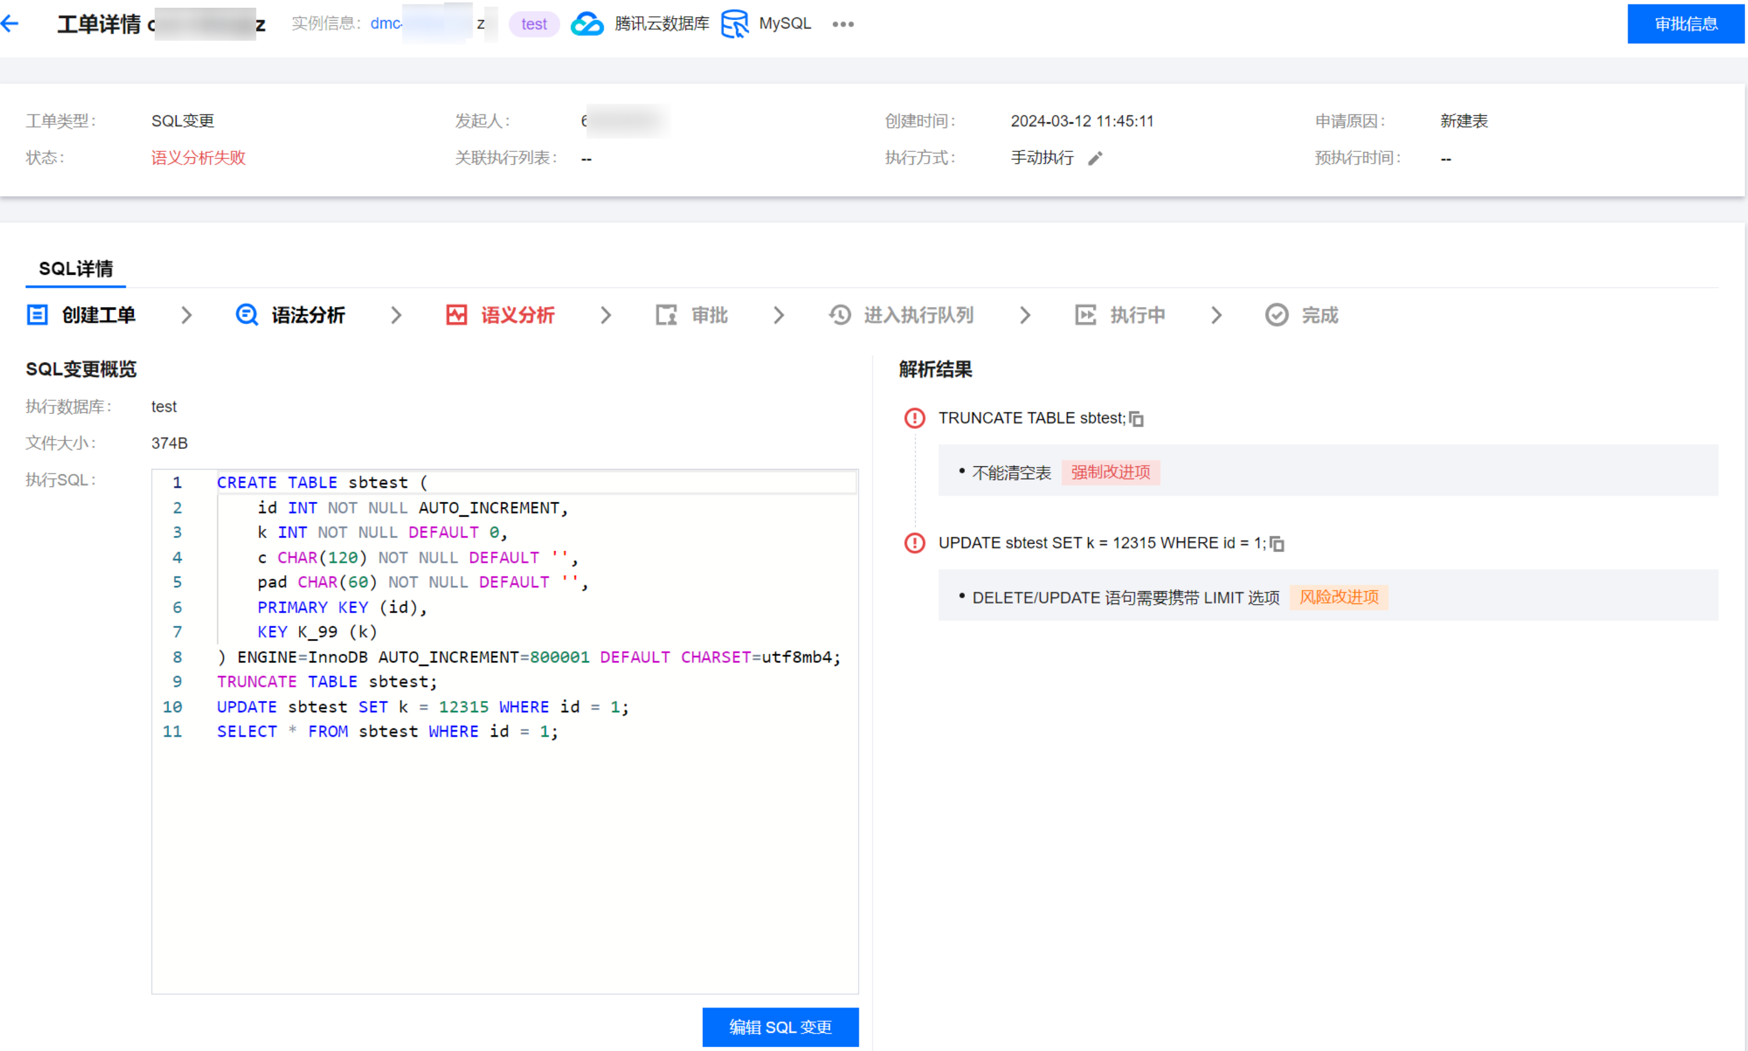Click the dmc instance link
Screen dimensions: 1748x1051
click(386, 24)
